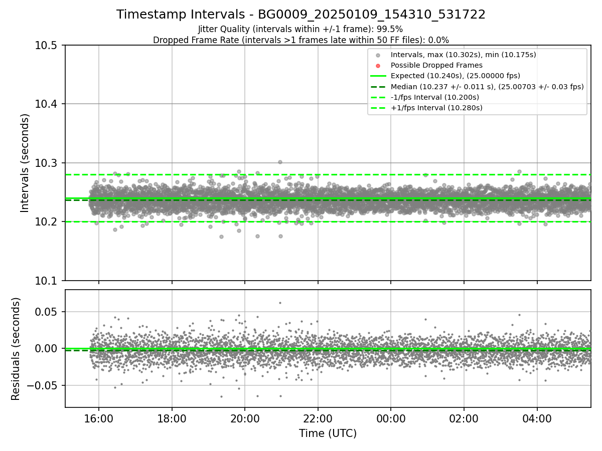602x451 pixels.
Task: Click the highest residual point above 0.05
Action: pos(280,303)
